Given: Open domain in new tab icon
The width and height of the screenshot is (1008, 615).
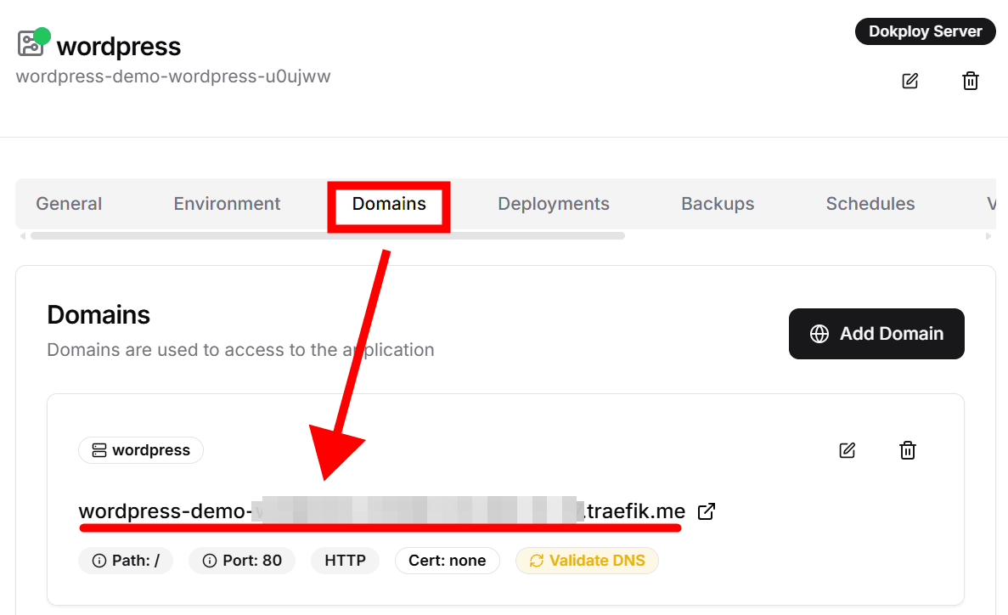Looking at the screenshot, I should [x=706, y=511].
